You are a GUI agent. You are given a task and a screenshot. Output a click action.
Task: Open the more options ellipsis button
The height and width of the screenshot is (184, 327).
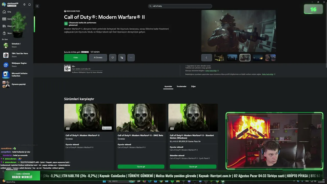pos(131,57)
